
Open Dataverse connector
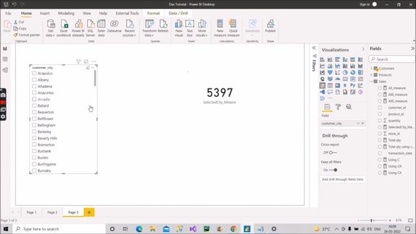[x=114, y=26]
